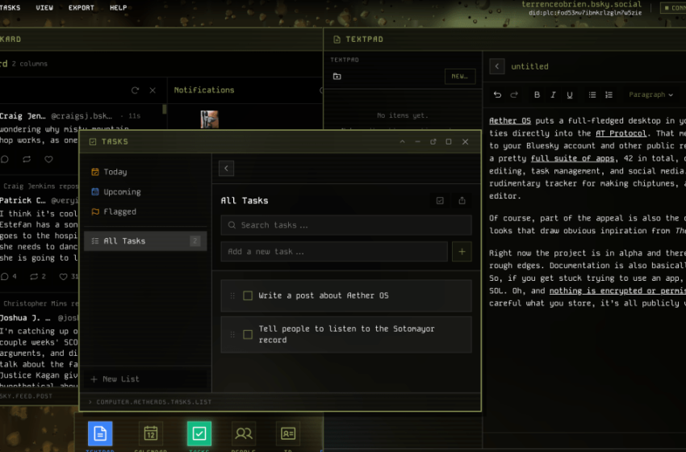Image resolution: width=686 pixels, height=452 pixels.
Task: Click the new folder icon in Textpad
Action: [x=337, y=77]
